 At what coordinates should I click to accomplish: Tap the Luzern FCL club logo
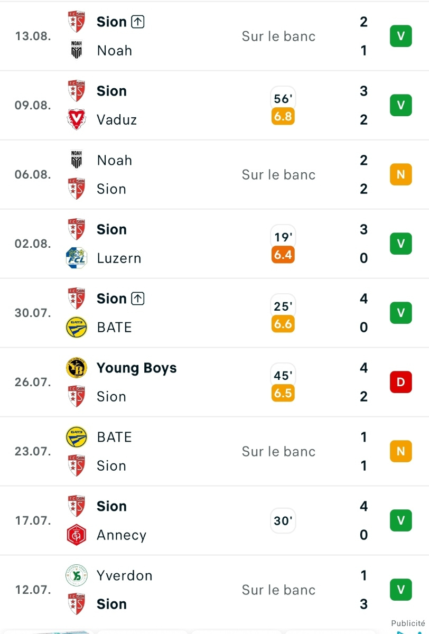click(x=77, y=258)
